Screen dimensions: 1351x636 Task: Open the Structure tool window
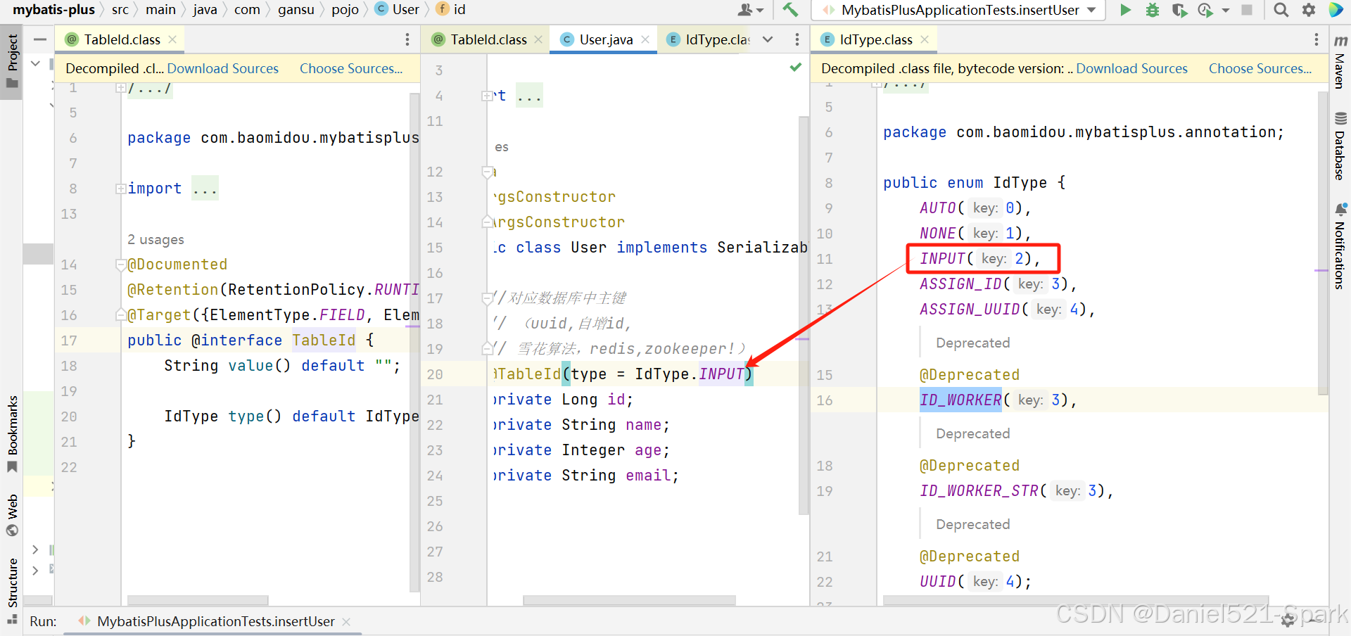[x=12, y=591]
